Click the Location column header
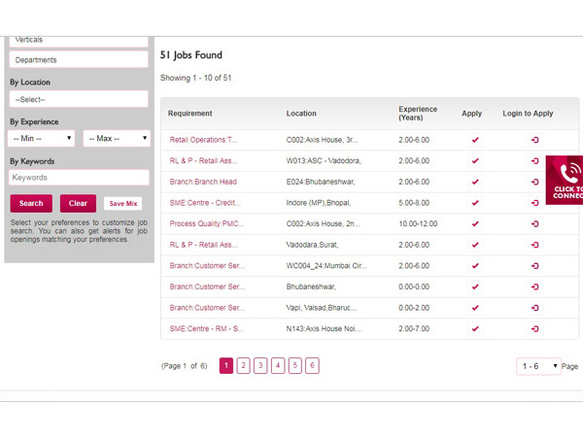 coord(301,114)
